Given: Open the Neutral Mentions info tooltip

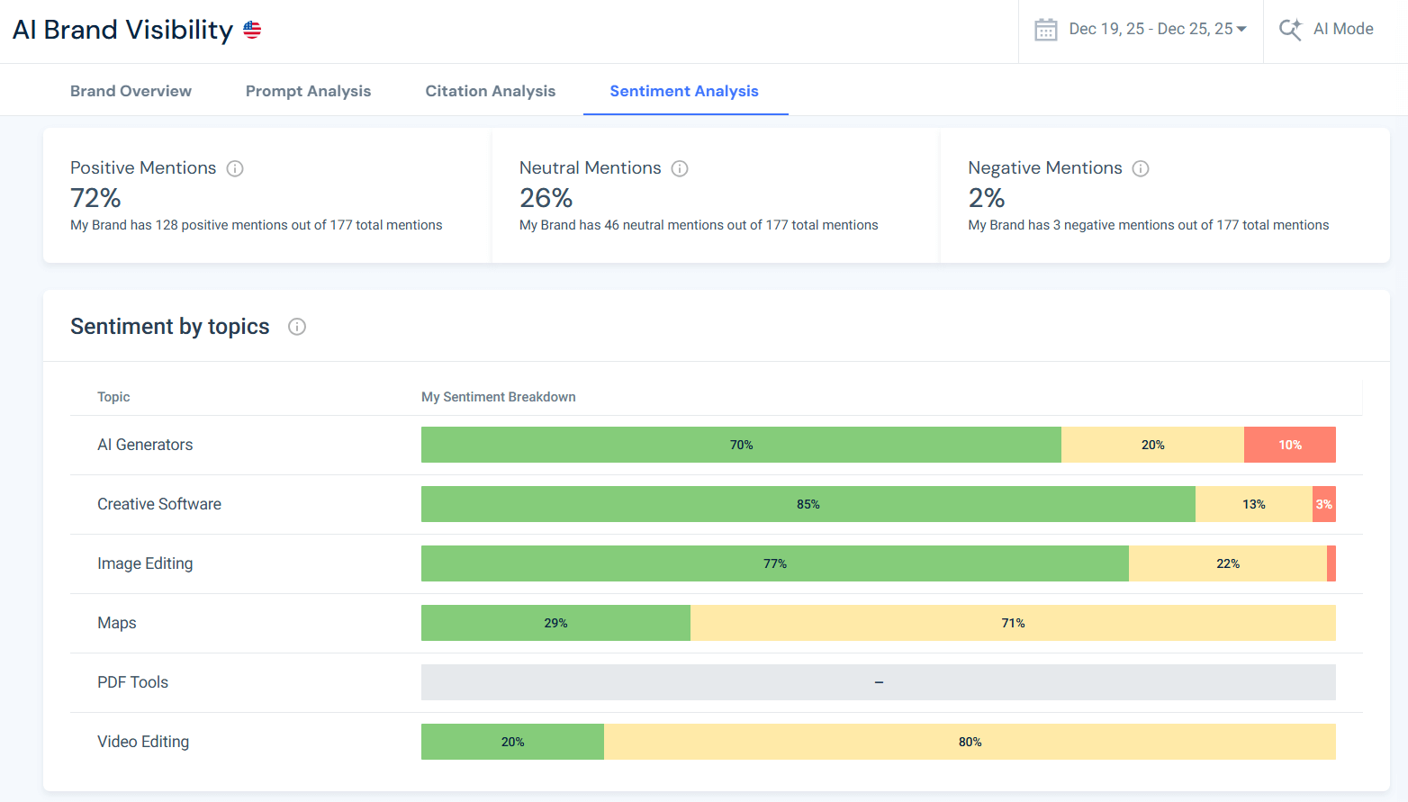Looking at the screenshot, I should coord(680,168).
